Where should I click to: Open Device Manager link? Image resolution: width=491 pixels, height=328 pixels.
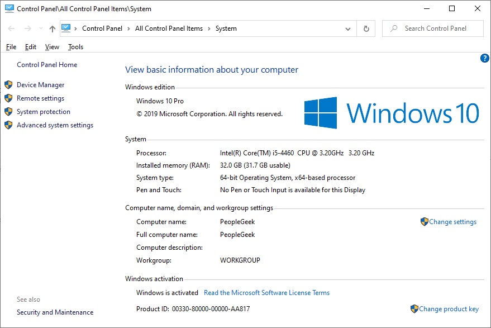[x=40, y=85]
